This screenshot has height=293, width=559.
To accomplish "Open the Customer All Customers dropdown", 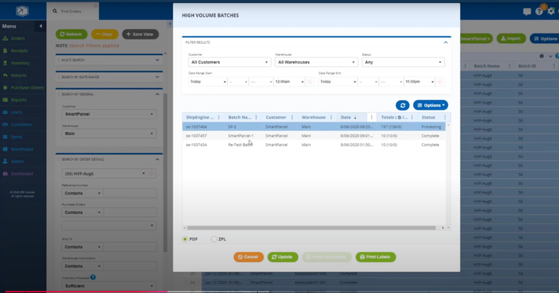I will [x=230, y=62].
